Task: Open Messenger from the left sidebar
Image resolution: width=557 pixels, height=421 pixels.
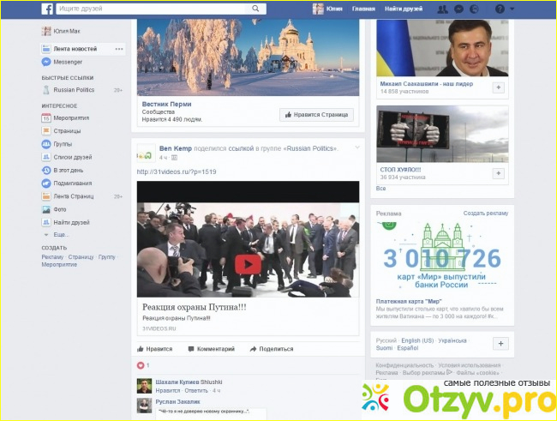Action: (68, 62)
